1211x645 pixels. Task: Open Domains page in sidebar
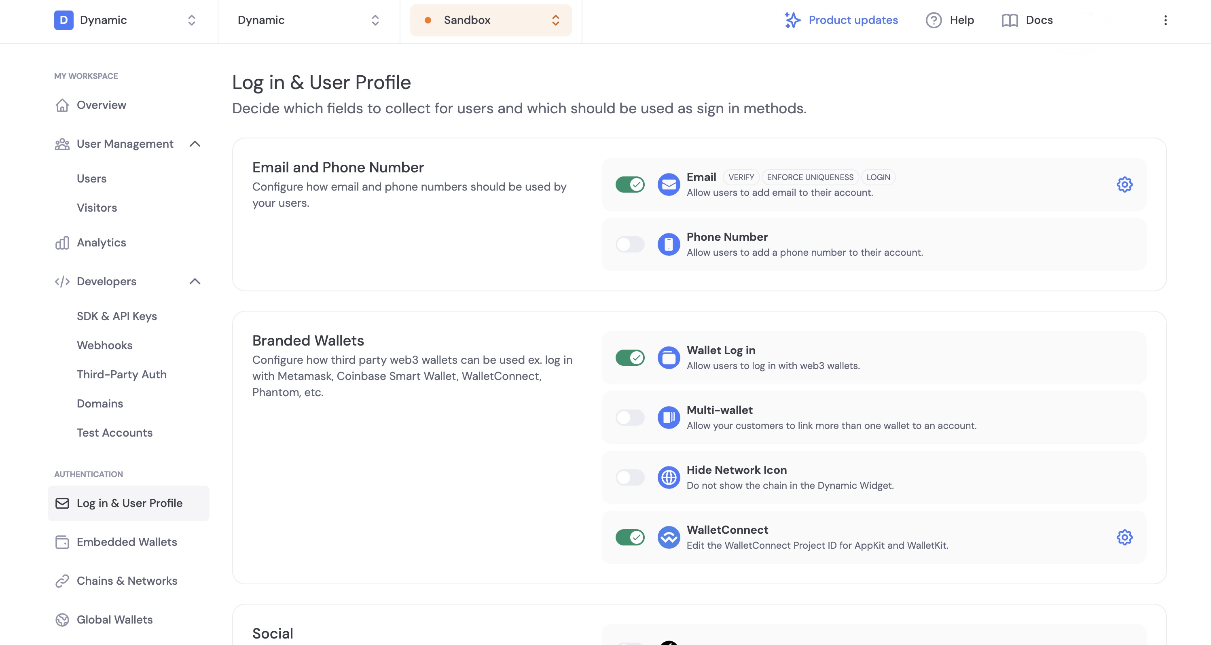[100, 404]
